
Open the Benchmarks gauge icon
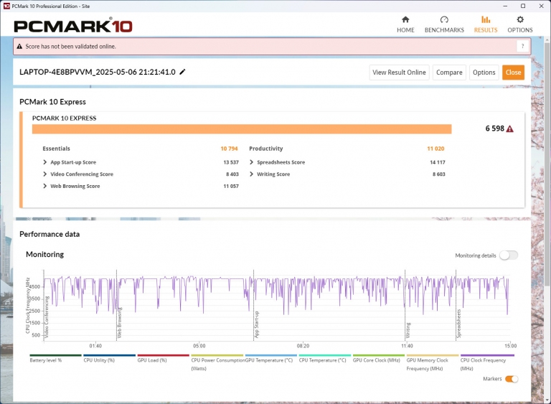444,19
